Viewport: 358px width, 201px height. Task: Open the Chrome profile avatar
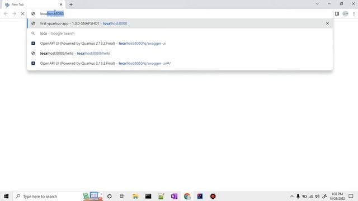tap(345, 13)
